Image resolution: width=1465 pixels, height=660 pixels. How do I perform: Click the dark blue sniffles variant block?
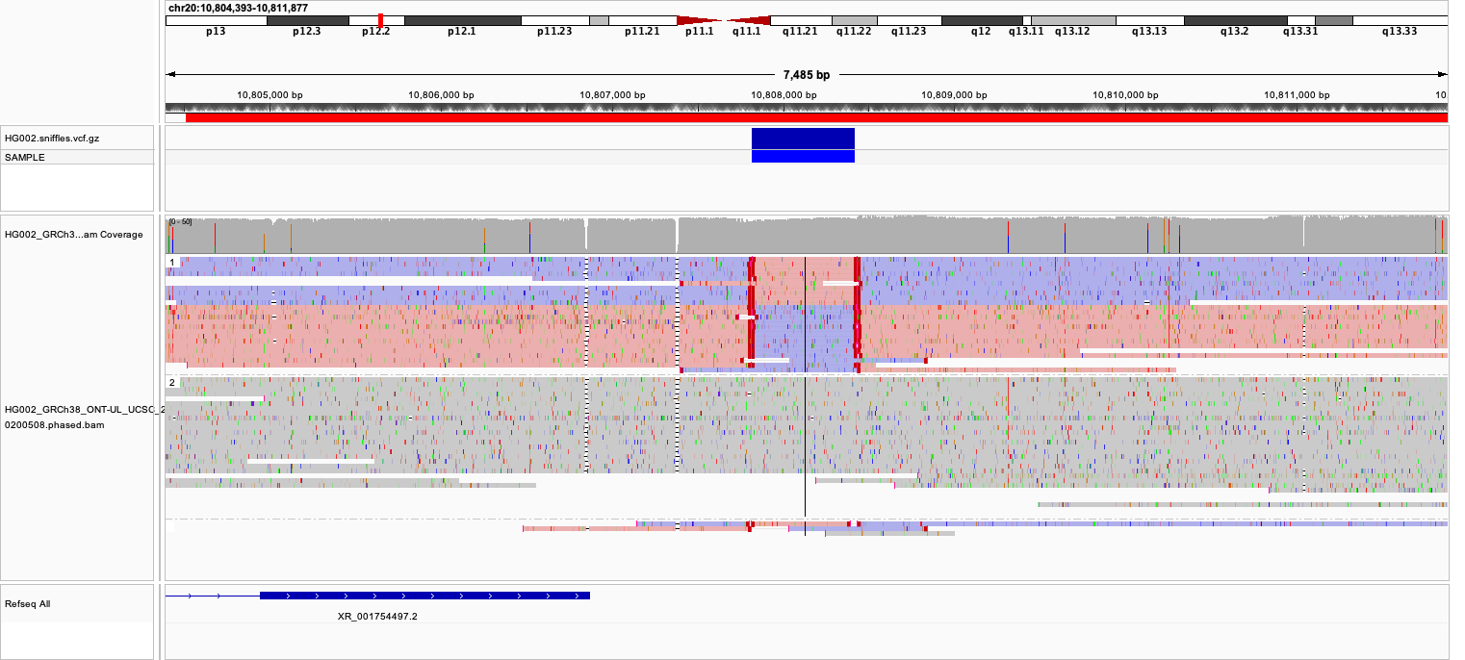point(803,139)
